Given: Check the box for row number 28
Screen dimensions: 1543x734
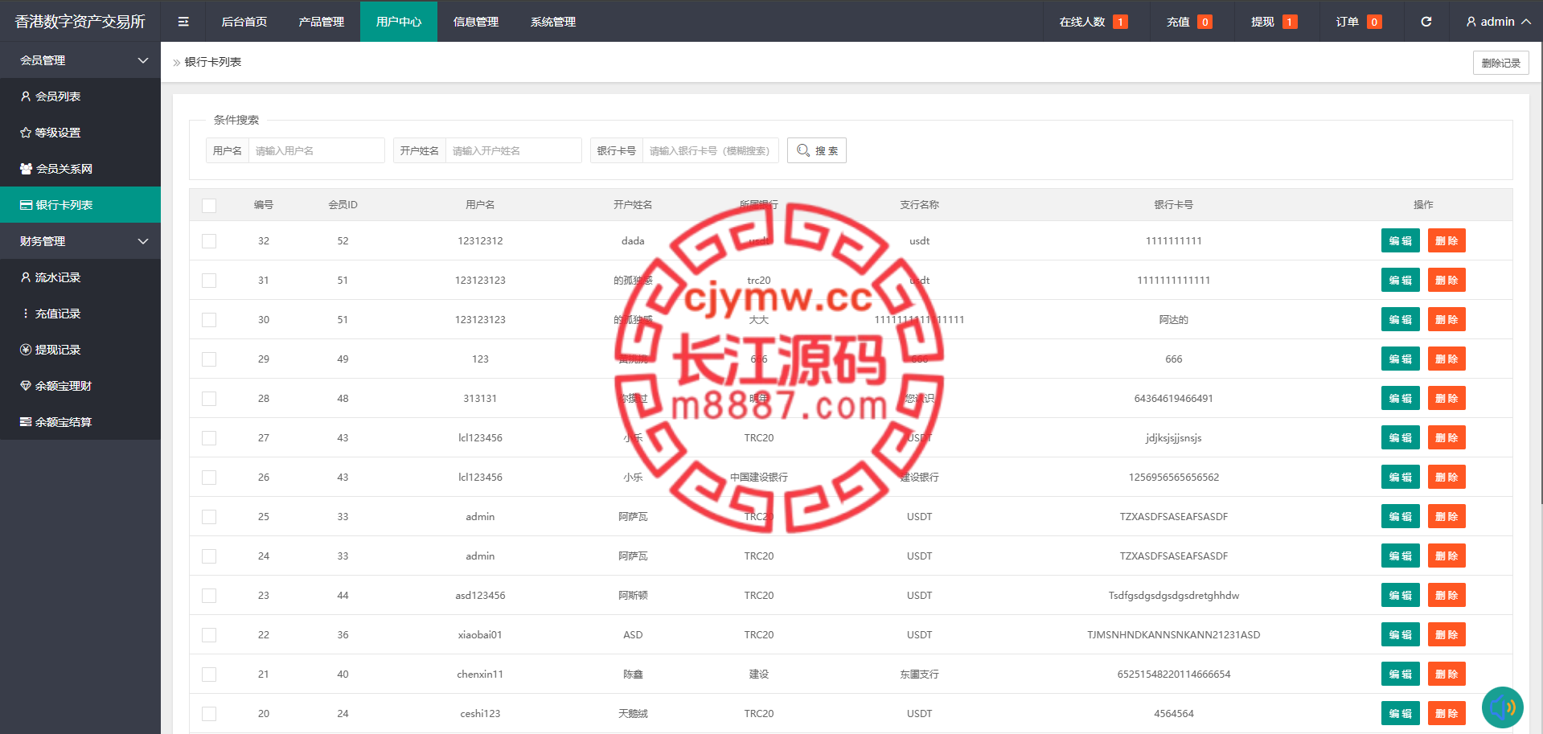Looking at the screenshot, I should 209,399.
